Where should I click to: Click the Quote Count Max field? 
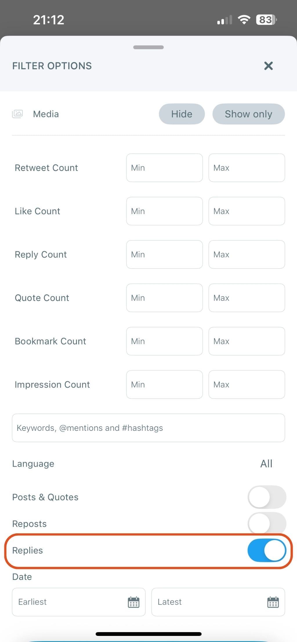(247, 298)
